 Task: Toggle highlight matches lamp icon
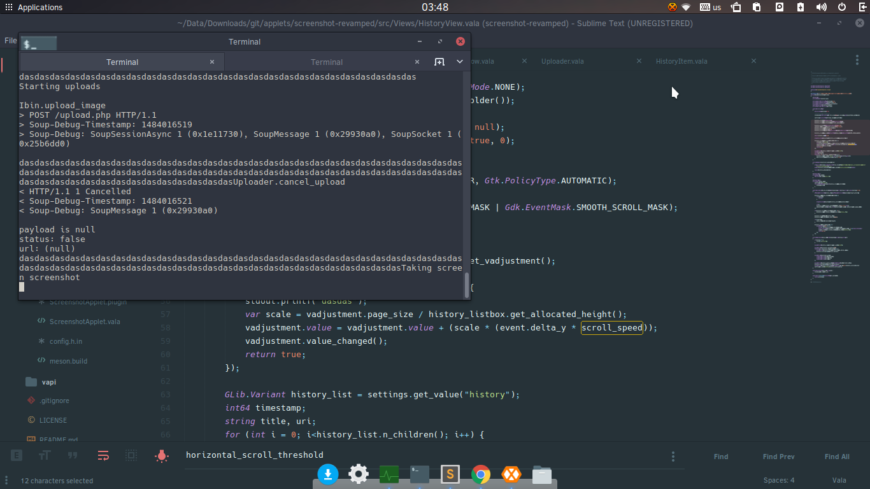pos(162,456)
